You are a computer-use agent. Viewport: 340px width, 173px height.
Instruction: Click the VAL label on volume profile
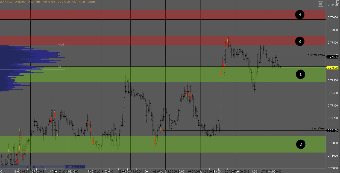(x=61, y=67)
